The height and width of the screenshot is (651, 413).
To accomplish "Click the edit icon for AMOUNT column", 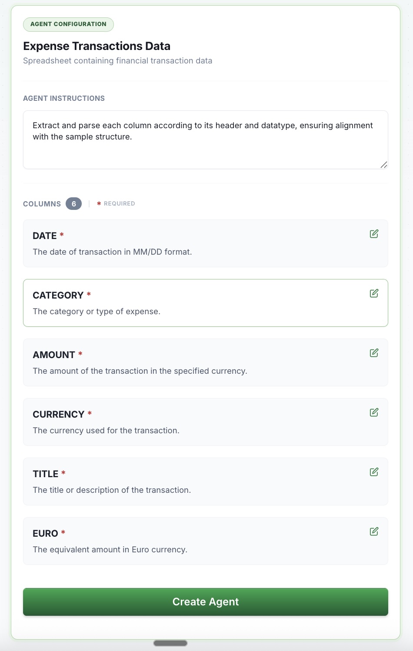I will (374, 353).
